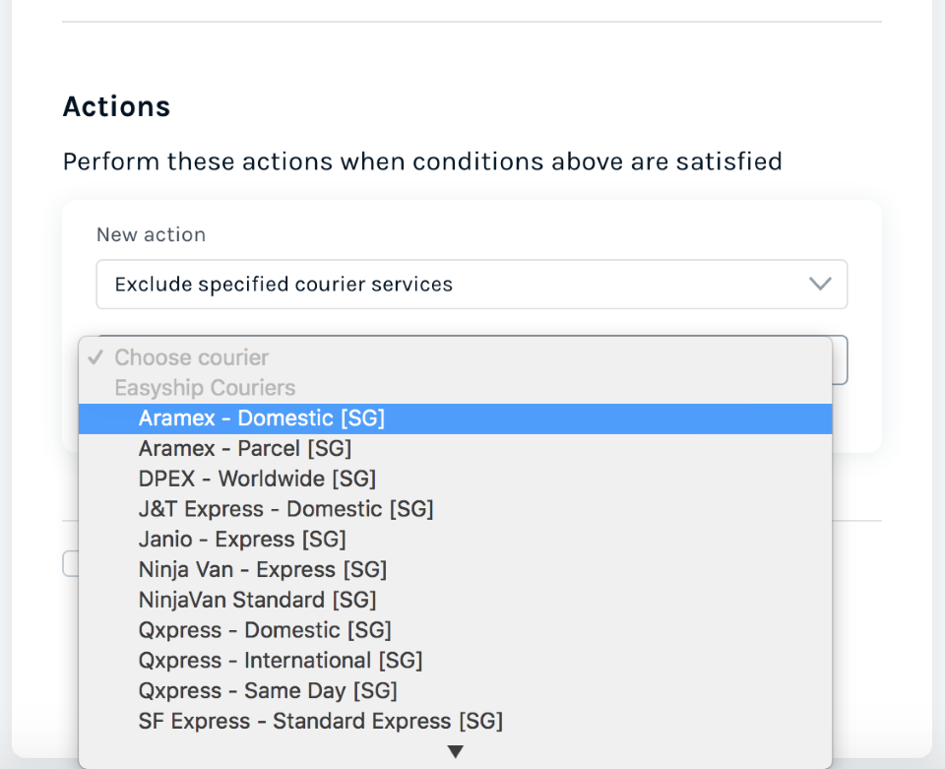This screenshot has height=769, width=945.
Task: Pick Qxpress - Domestic [SG] option
Action: pyautogui.click(x=455, y=630)
